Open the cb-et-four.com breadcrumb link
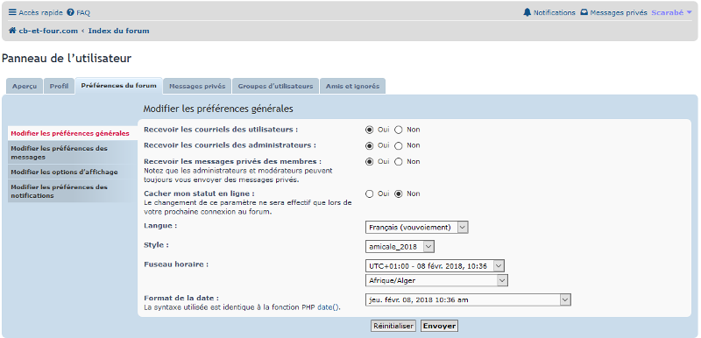 point(48,31)
